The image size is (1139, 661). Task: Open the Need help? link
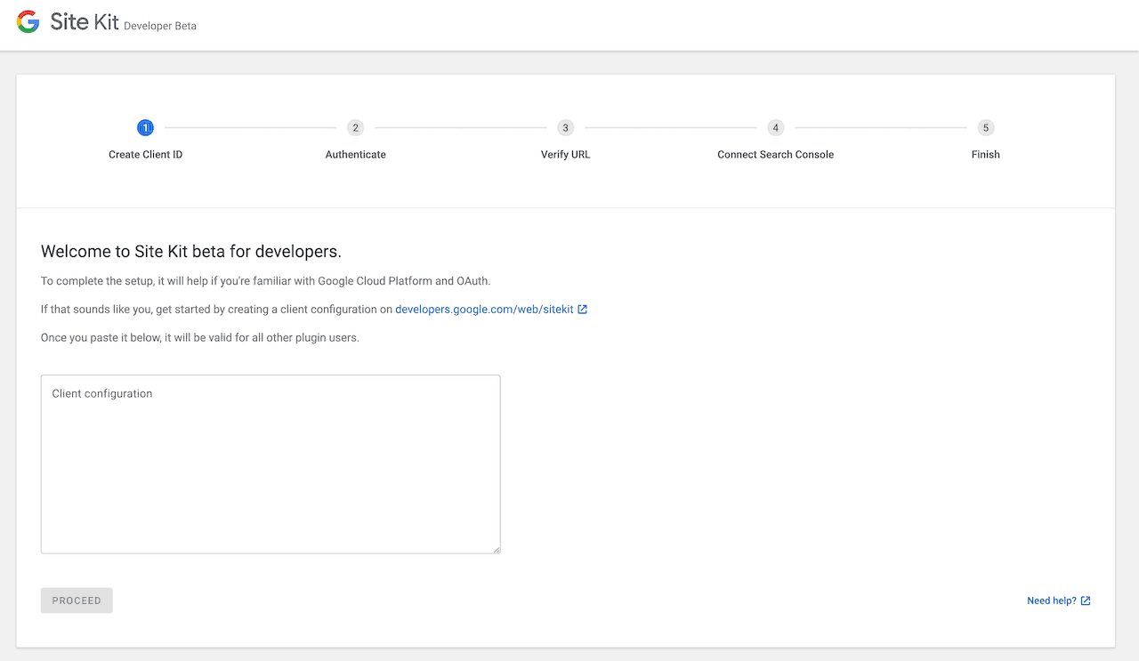tap(1052, 601)
